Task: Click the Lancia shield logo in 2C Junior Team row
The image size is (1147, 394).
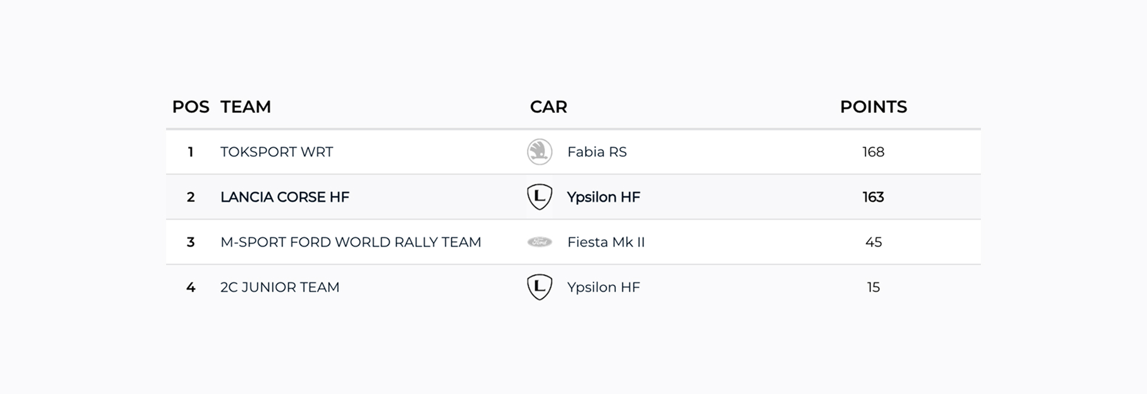Action: tap(539, 287)
